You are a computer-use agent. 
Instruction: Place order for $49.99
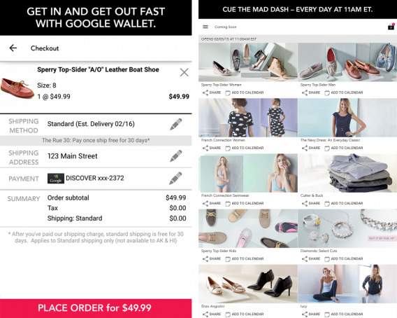pos(96,308)
